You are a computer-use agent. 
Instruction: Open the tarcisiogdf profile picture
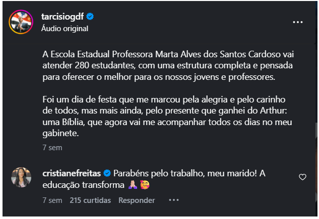[x=22, y=22]
